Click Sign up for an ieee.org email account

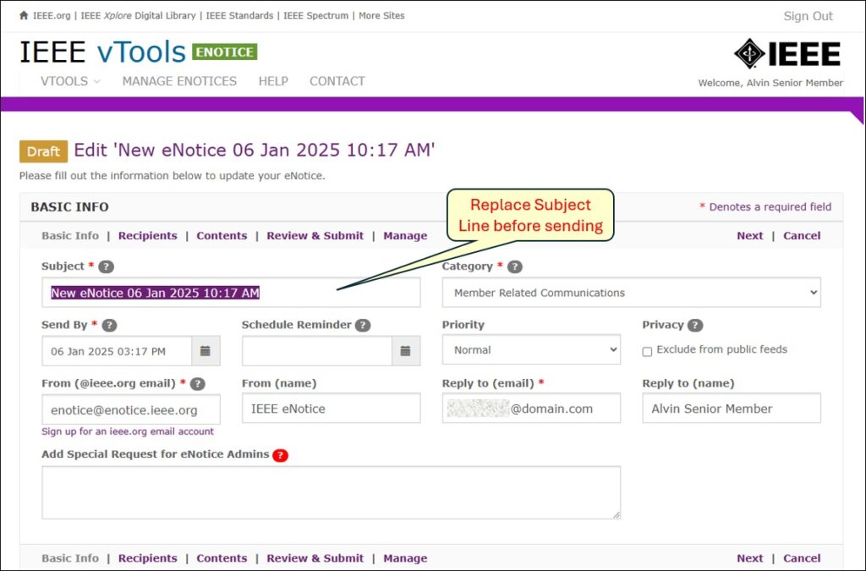[128, 431]
